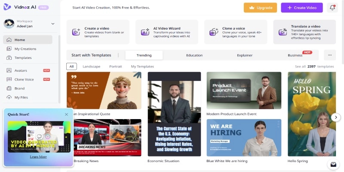Image resolution: width=344 pixels, height=172 pixels.
Task: Click the Upgrade button
Action: [x=260, y=8]
